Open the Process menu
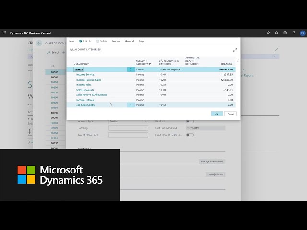Image resolution: width=307 pixels, height=230 pixels. 116,41
